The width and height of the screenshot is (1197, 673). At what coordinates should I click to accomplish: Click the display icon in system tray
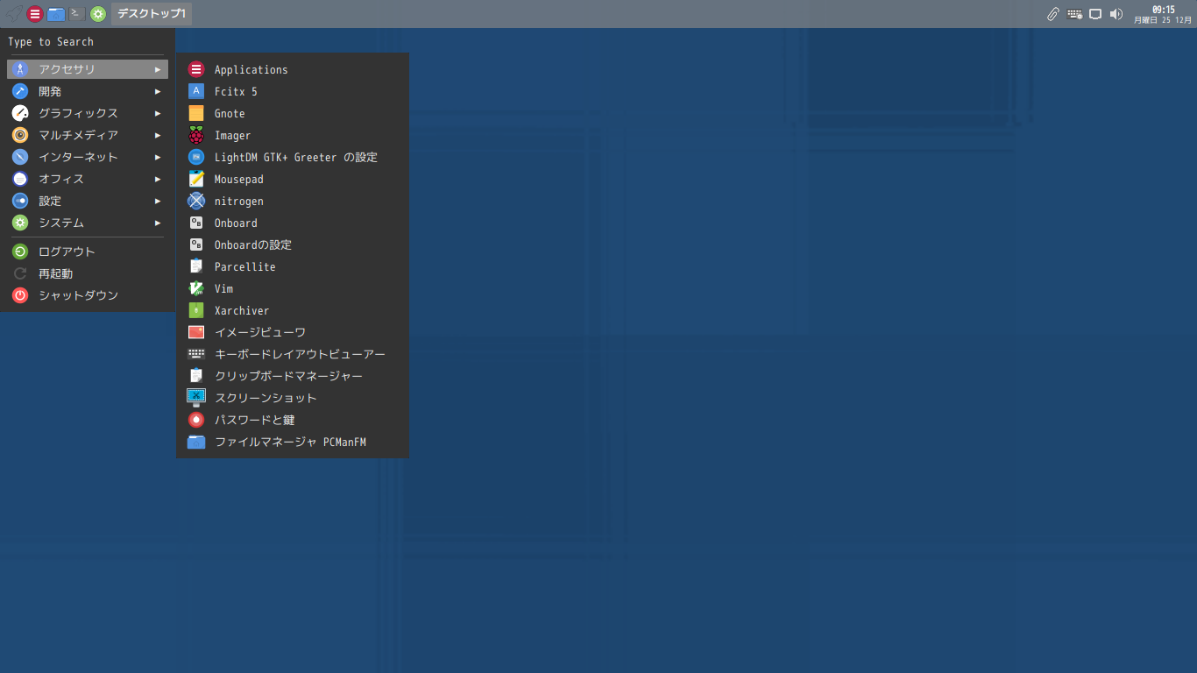click(x=1095, y=14)
